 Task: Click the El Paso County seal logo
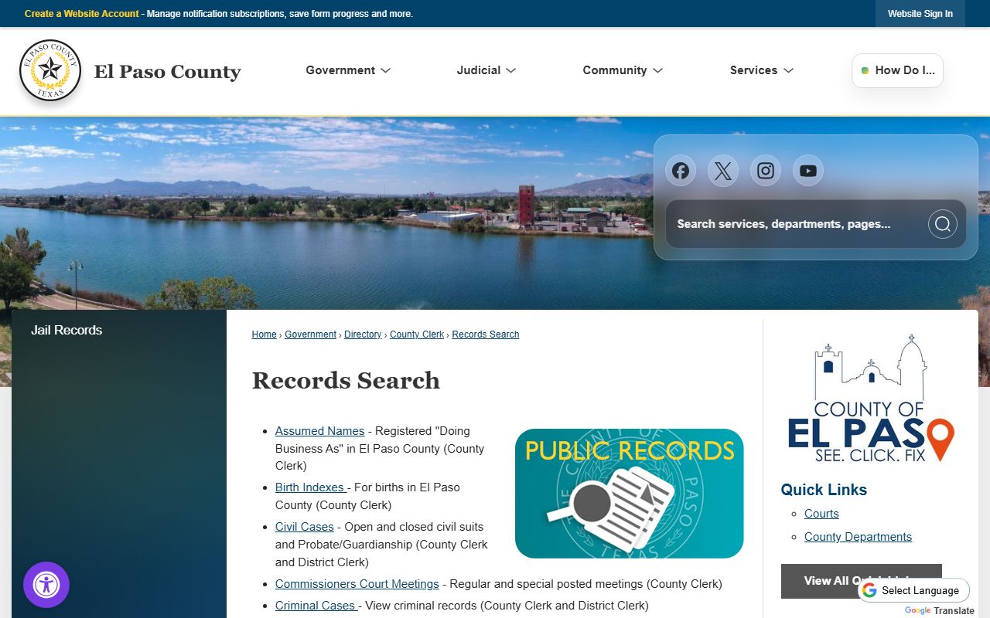[50, 71]
